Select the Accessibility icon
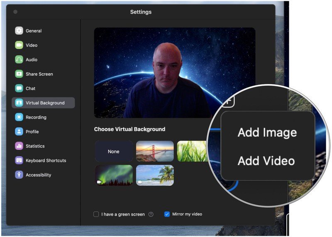This screenshot has height=237, width=332. pos(19,175)
